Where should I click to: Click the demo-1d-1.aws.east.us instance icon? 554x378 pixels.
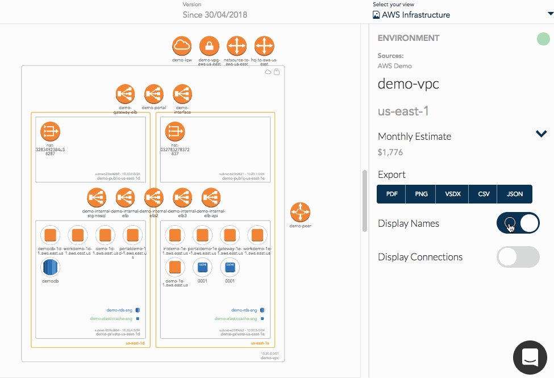105,235
